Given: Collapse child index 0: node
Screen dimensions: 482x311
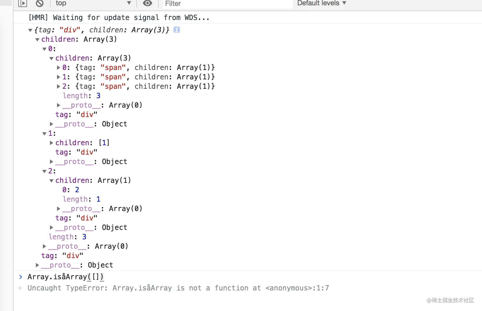Looking at the screenshot, I should (x=44, y=49).
